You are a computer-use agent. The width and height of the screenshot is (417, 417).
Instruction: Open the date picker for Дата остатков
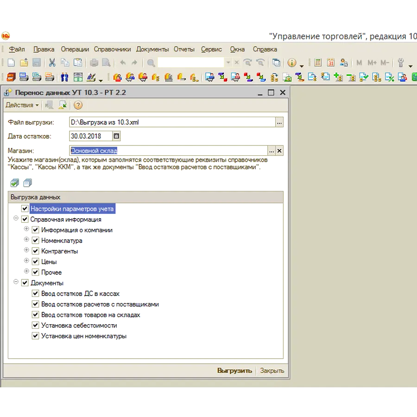[116, 136]
